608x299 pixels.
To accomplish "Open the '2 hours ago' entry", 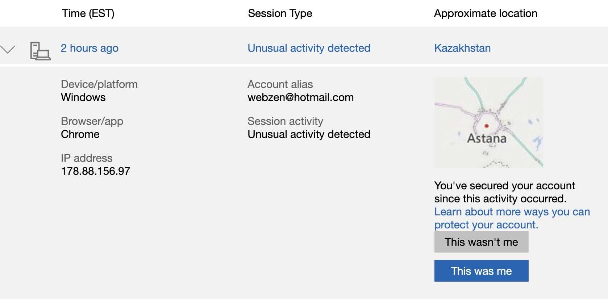I will coord(89,48).
